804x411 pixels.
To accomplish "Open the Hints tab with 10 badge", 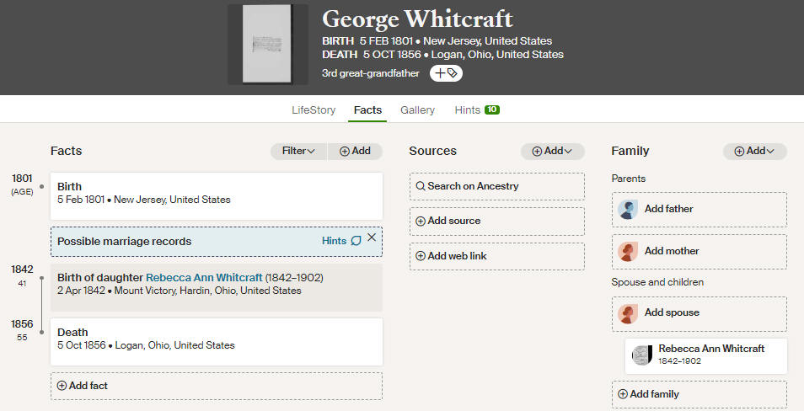I will point(477,110).
